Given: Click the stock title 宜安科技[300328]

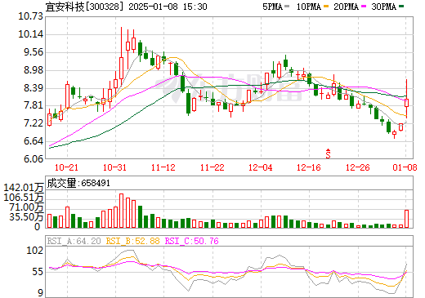Looking at the screenshot, I should pyautogui.click(x=84, y=7).
